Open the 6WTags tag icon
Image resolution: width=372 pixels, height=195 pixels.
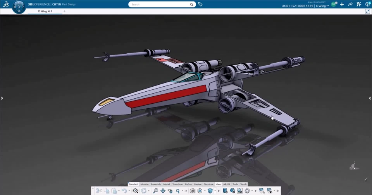(x=200, y=4)
